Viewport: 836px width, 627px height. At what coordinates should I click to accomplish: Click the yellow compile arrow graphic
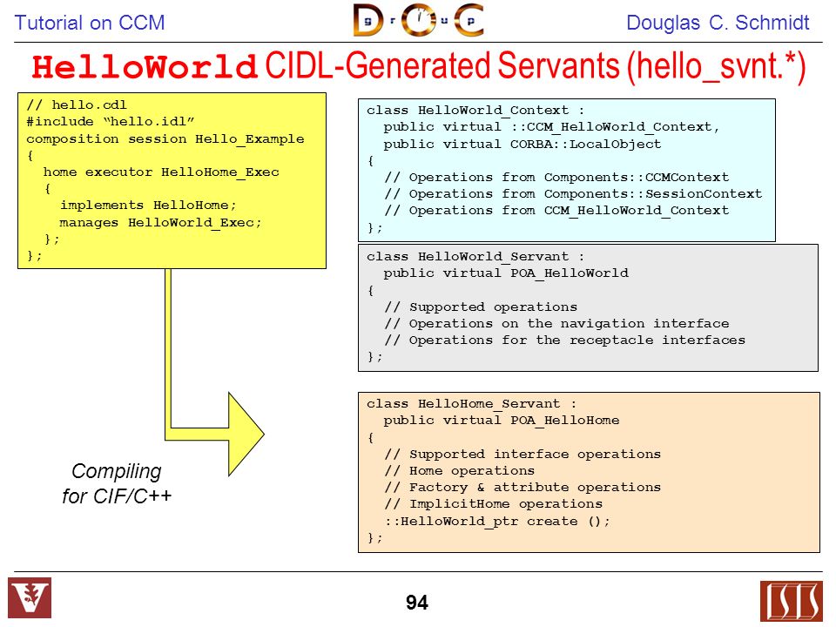tap(214, 372)
